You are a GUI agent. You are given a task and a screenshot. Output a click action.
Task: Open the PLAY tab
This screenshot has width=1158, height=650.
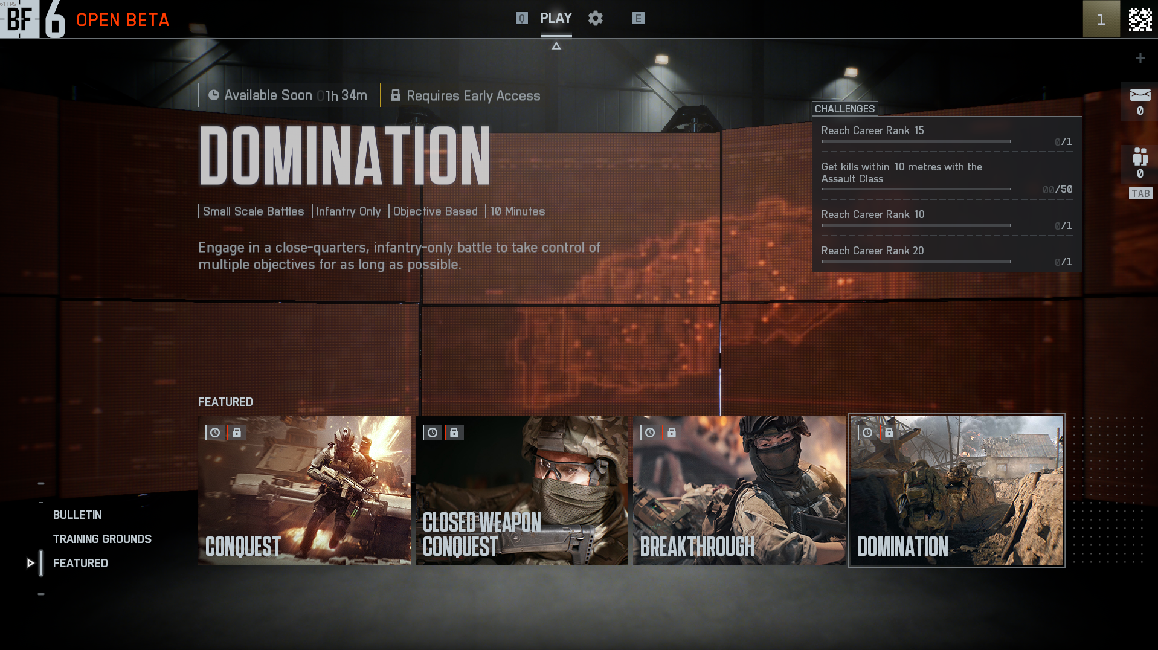[x=556, y=18]
